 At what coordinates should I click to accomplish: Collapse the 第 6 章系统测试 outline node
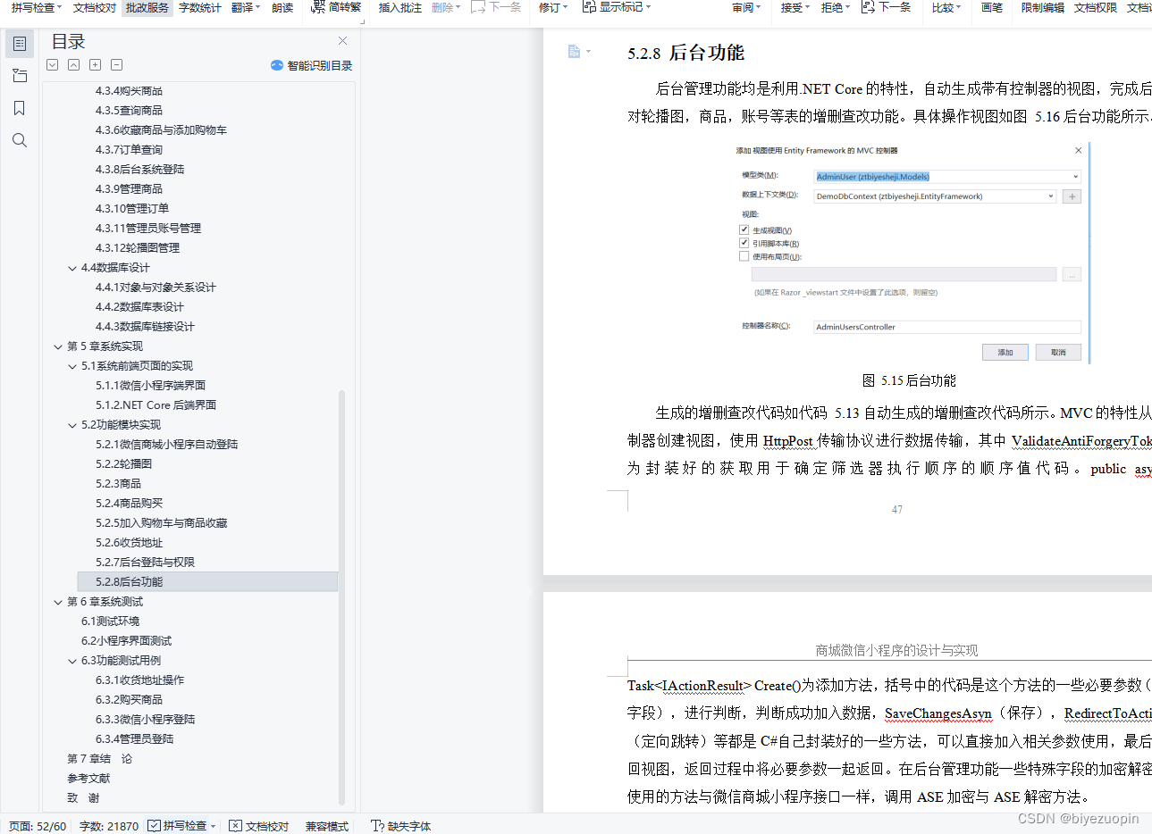click(58, 602)
